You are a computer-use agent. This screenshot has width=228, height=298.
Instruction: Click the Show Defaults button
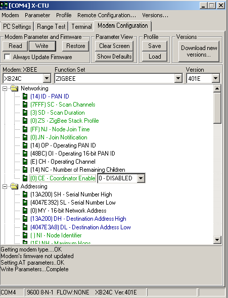point(114,57)
